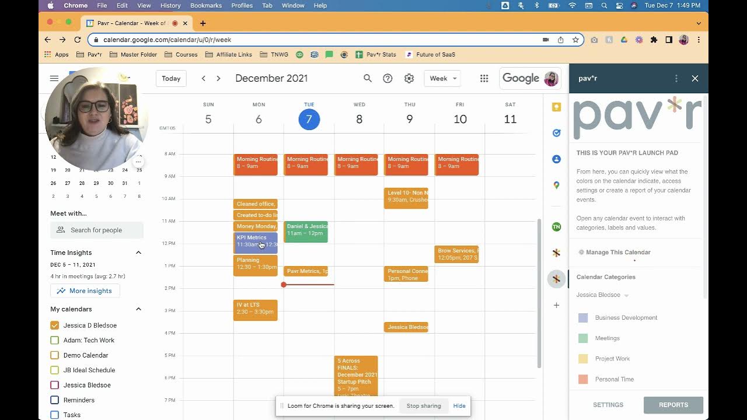Collapse the My calendars section
747x420 pixels.
(138, 309)
